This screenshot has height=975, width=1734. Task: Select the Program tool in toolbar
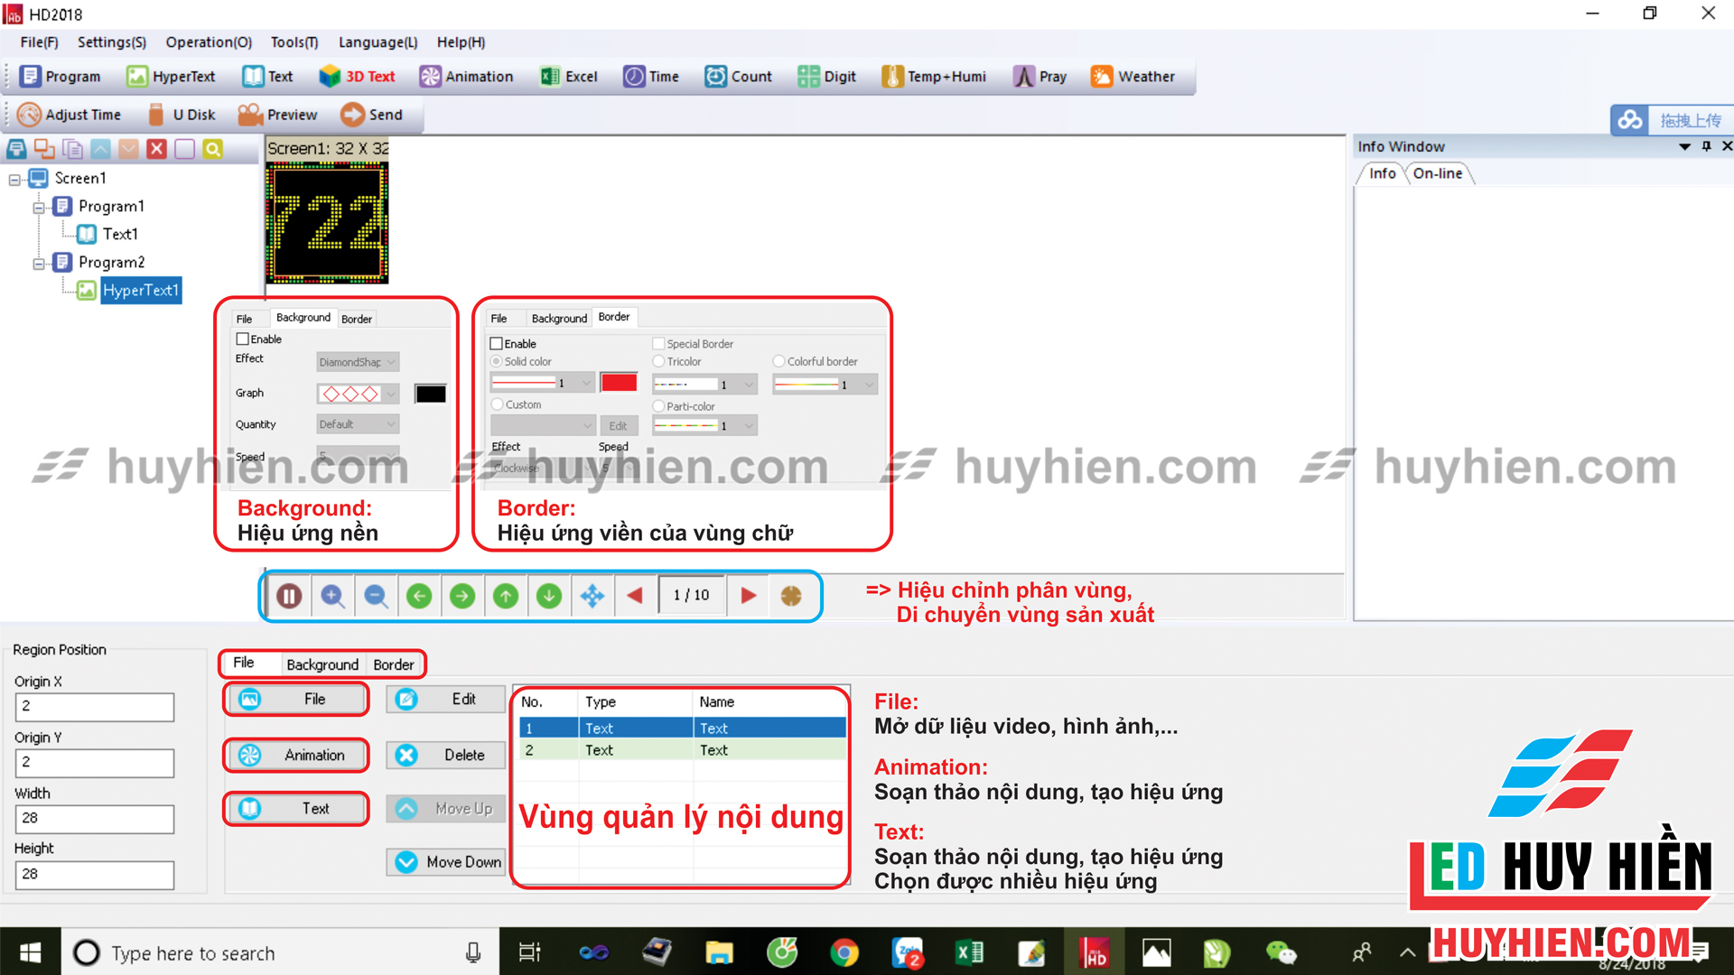click(x=60, y=77)
